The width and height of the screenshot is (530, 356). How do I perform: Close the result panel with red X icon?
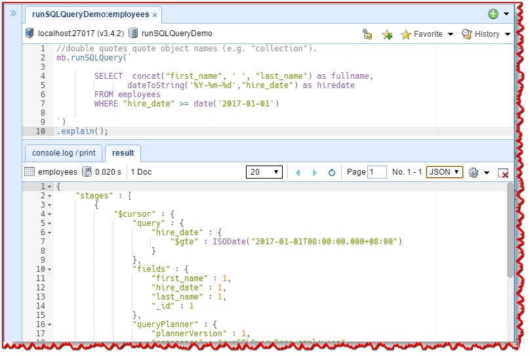click(503, 173)
